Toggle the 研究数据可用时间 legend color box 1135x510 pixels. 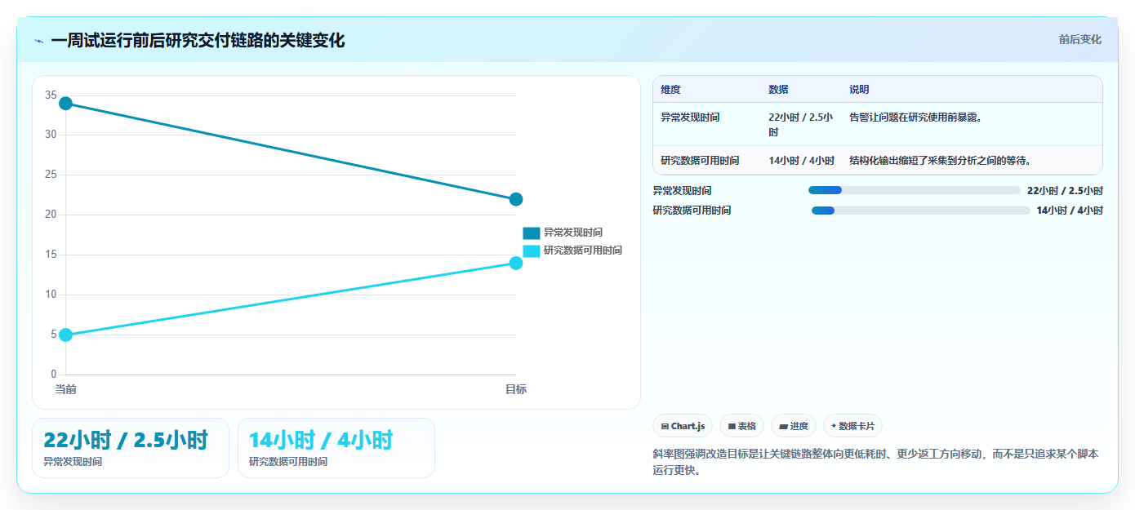click(532, 251)
